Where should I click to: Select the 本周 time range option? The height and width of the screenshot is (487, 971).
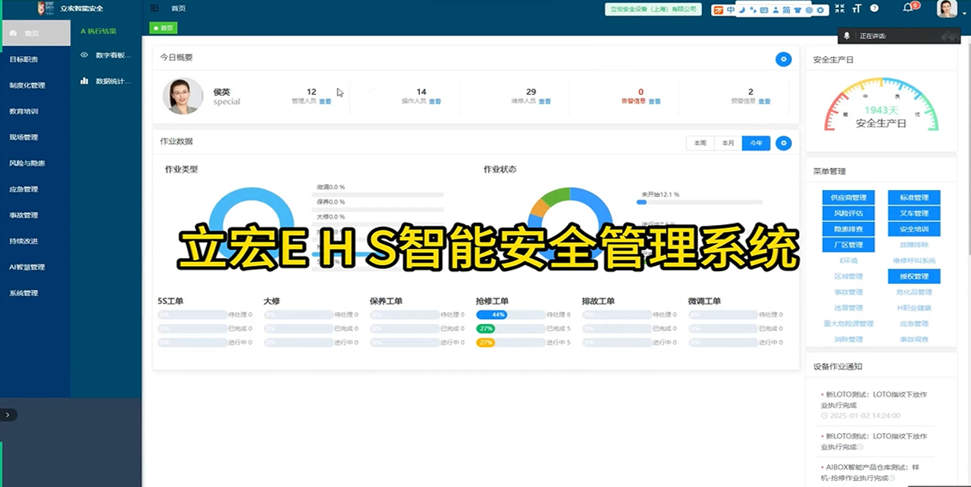700,143
